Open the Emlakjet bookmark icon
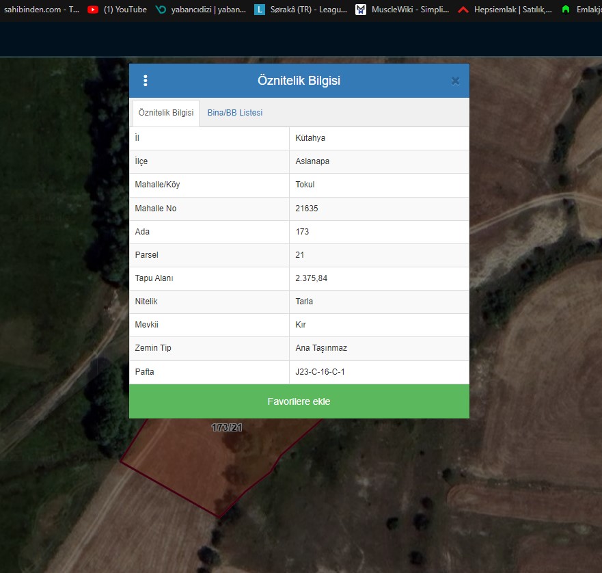 (565, 10)
